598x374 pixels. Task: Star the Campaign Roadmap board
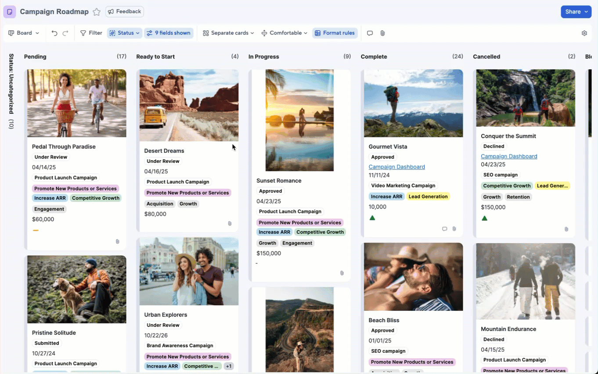[x=97, y=12]
